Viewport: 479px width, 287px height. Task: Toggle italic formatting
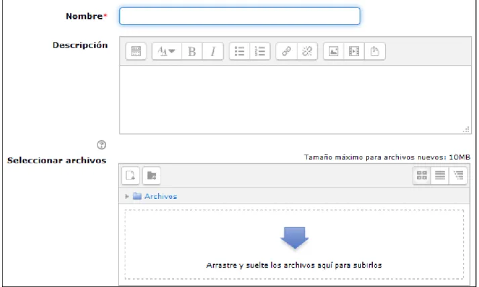click(x=213, y=51)
